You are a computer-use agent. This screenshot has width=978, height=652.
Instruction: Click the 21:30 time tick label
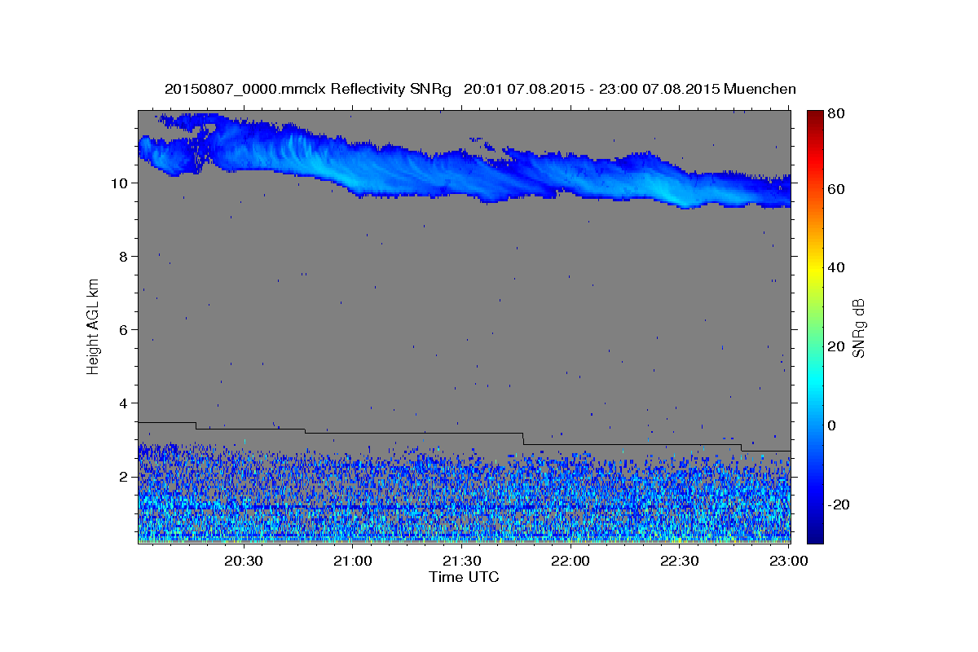[x=461, y=561]
